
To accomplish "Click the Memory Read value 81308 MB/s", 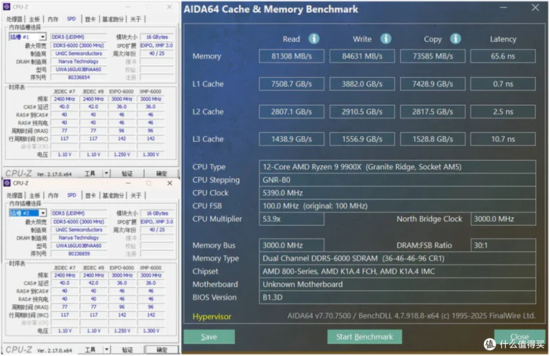I will (x=291, y=56).
